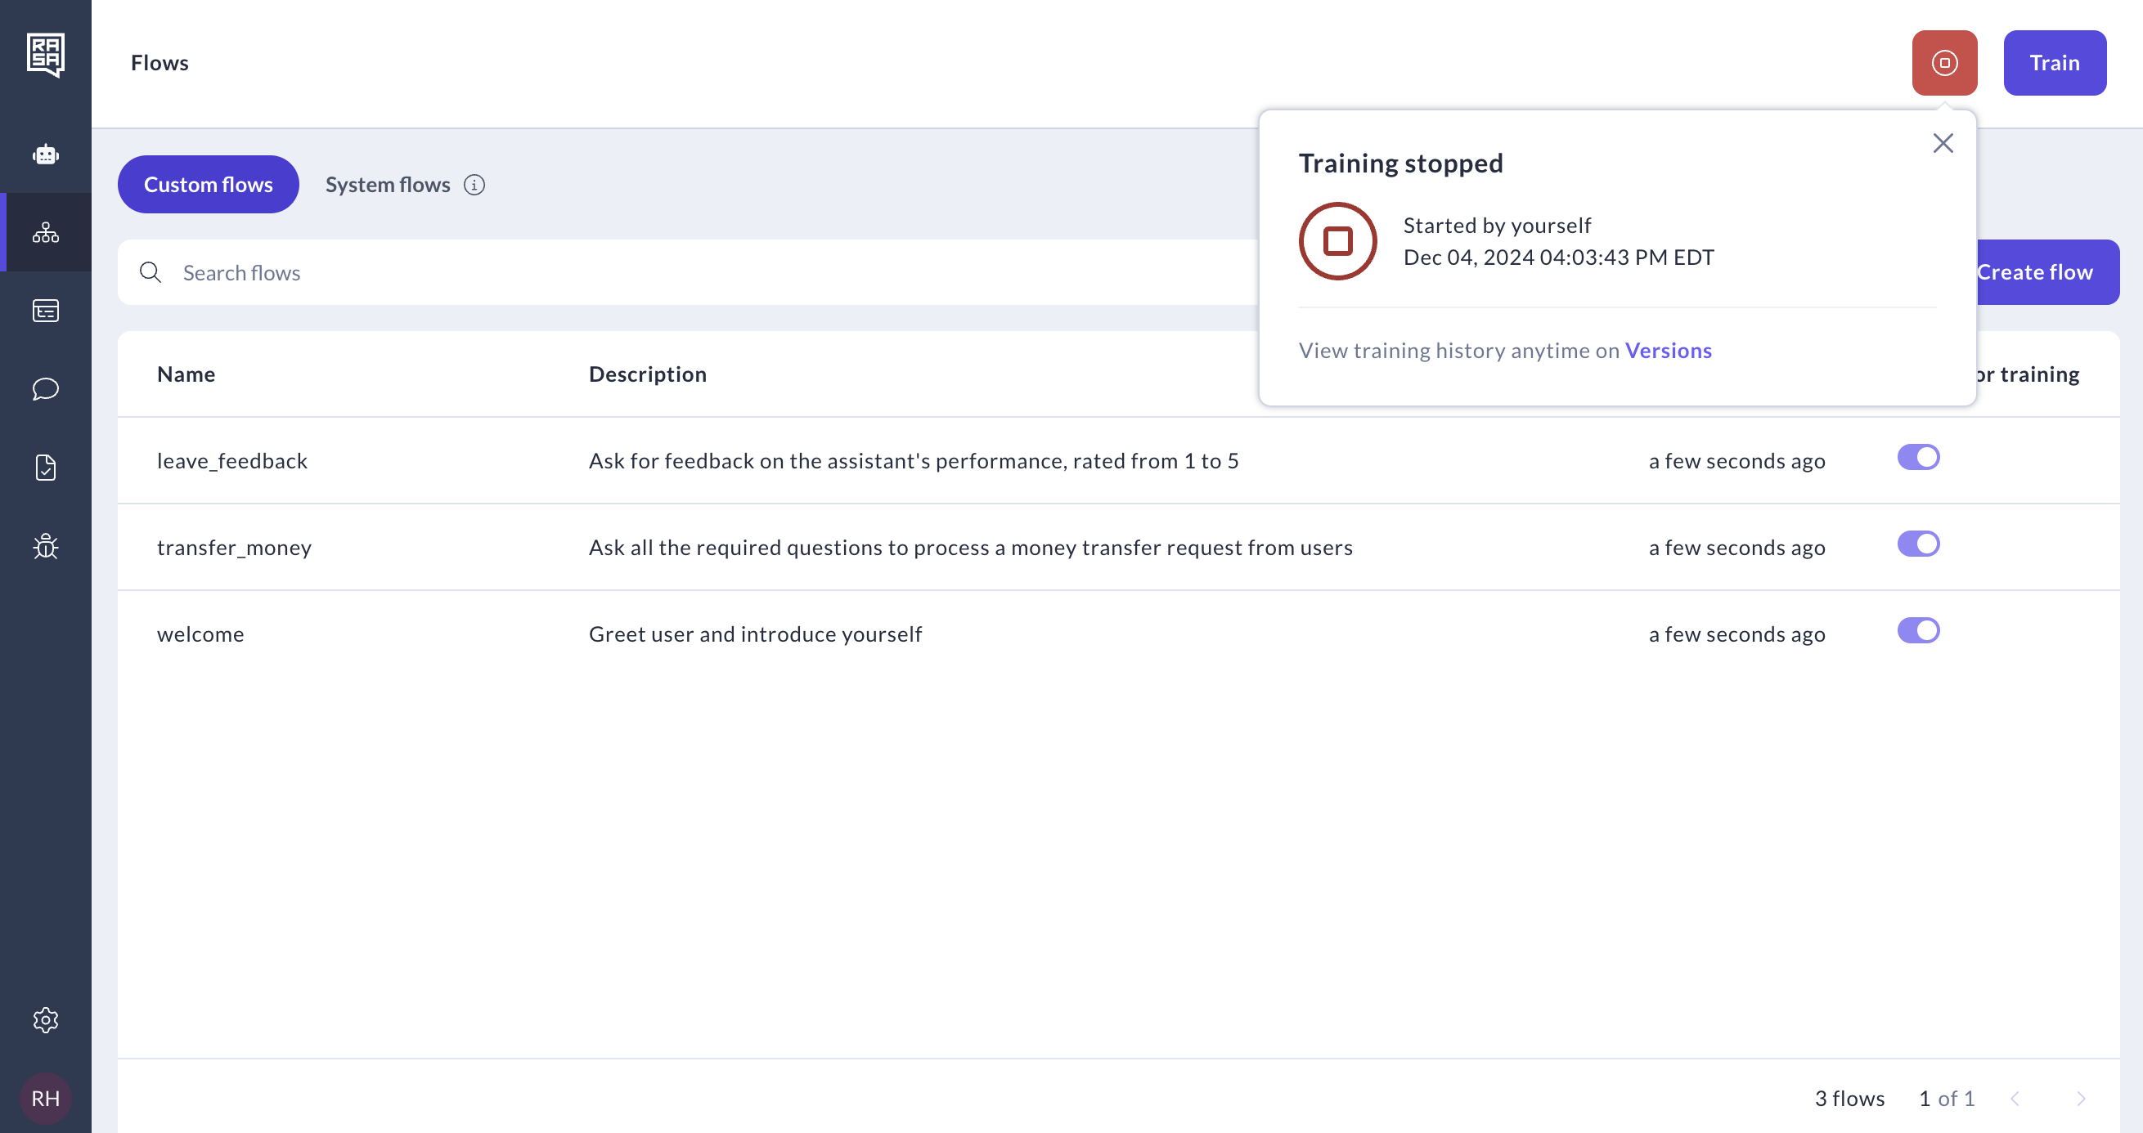The width and height of the screenshot is (2143, 1133).
Task: Open the bug debugging sidebar icon
Action: (x=45, y=546)
